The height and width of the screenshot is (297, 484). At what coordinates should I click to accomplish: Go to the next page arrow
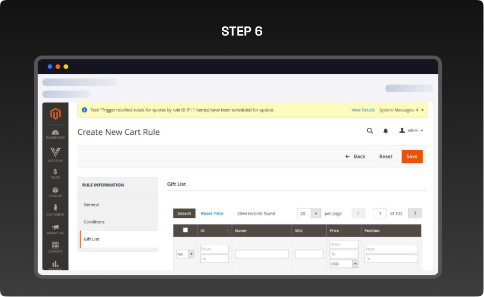415,213
